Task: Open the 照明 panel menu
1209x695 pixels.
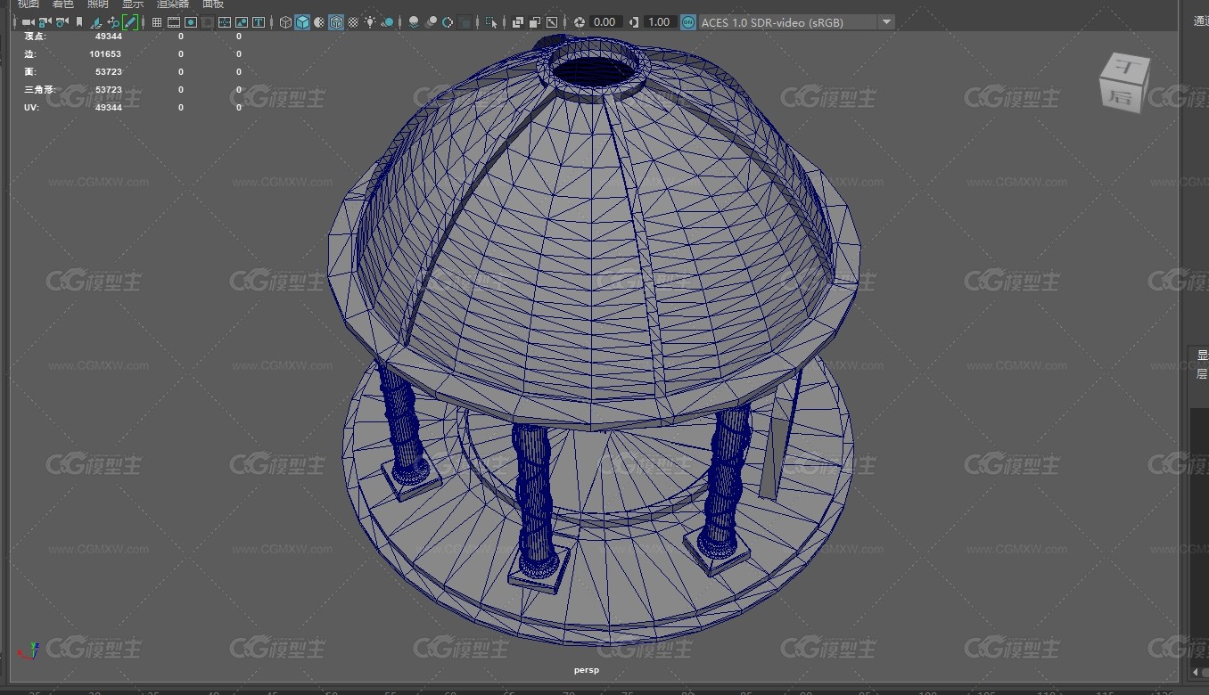Action: click(98, 4)
